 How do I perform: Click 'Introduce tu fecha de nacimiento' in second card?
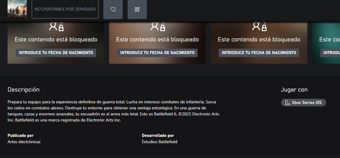click(x=157, y=53)
